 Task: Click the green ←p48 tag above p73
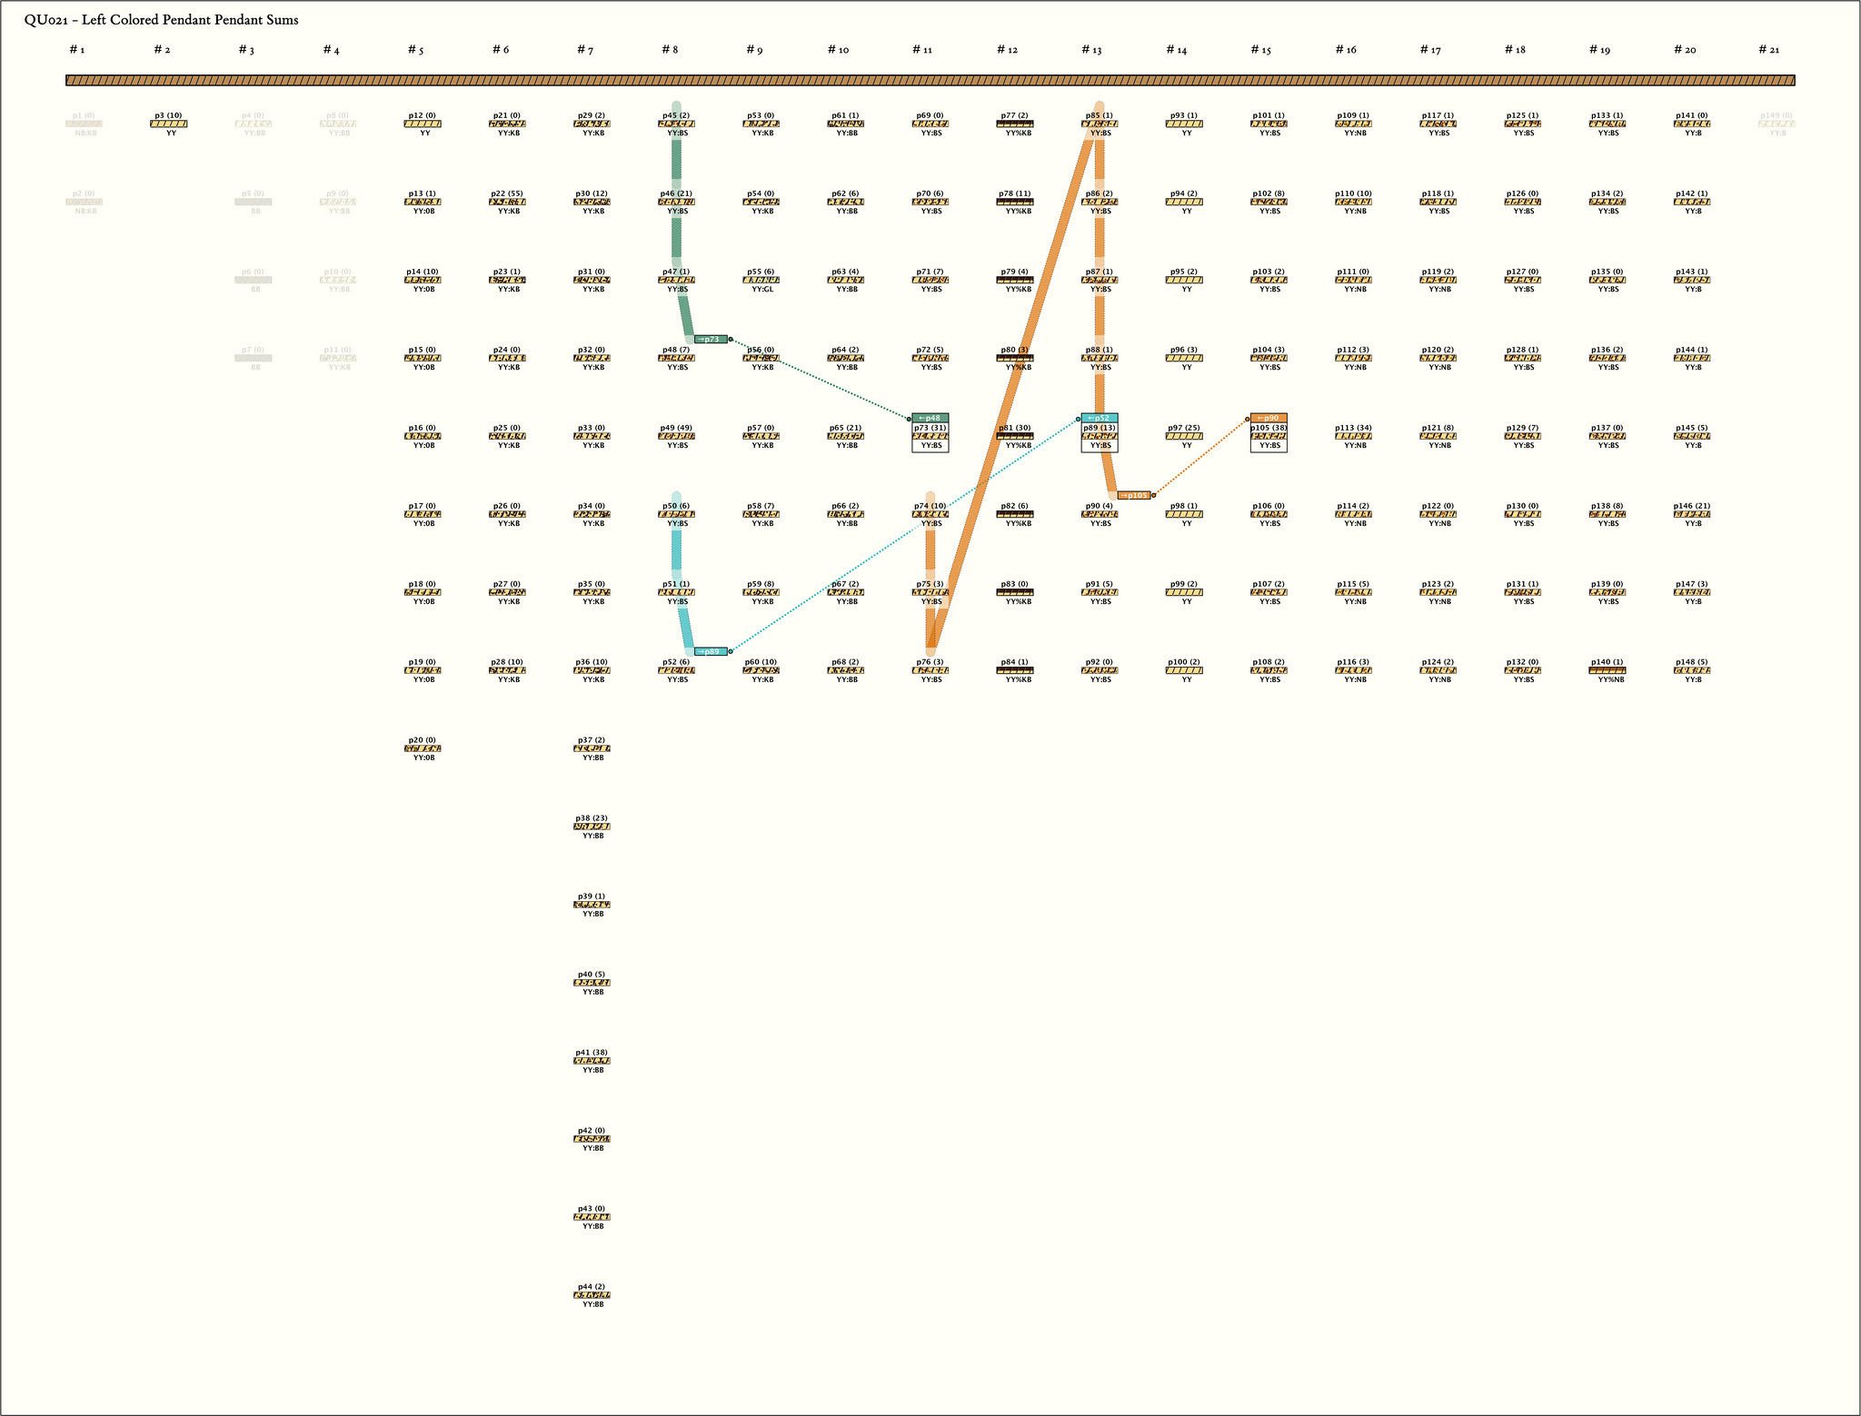pyautogui.click(x=930, y=418)
